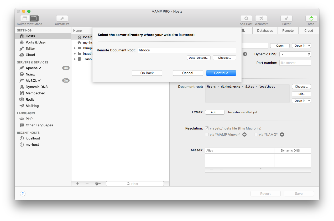Image resolution: width=334 pixels, height=221 pixels.
Task: Select Redis under Servers & Services
Action: [29, 99]
